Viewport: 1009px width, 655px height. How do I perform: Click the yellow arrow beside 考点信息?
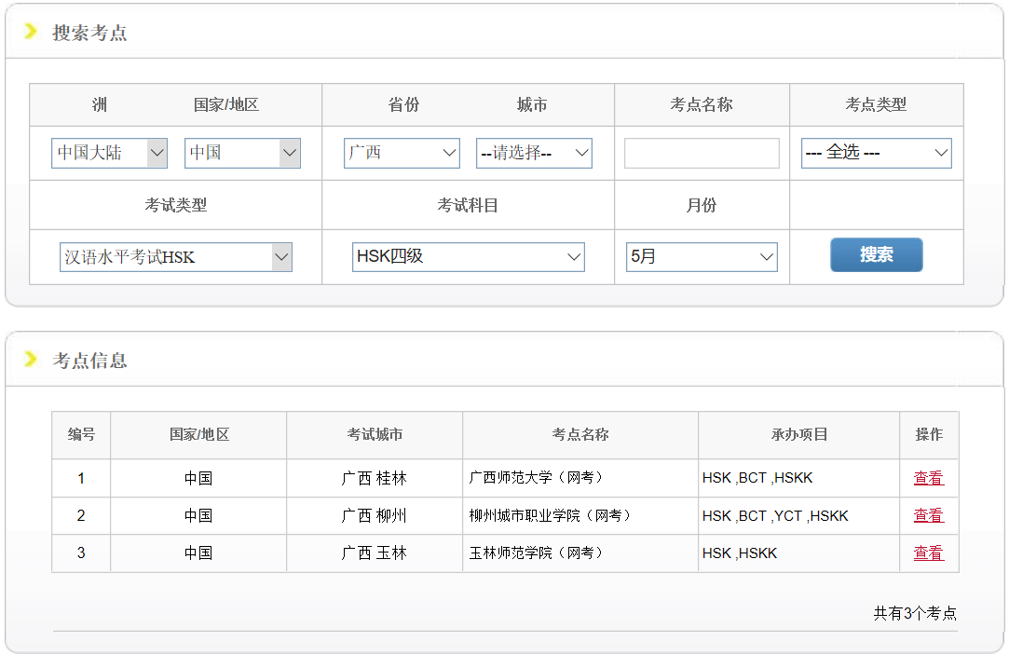click(x=31, y=360)
